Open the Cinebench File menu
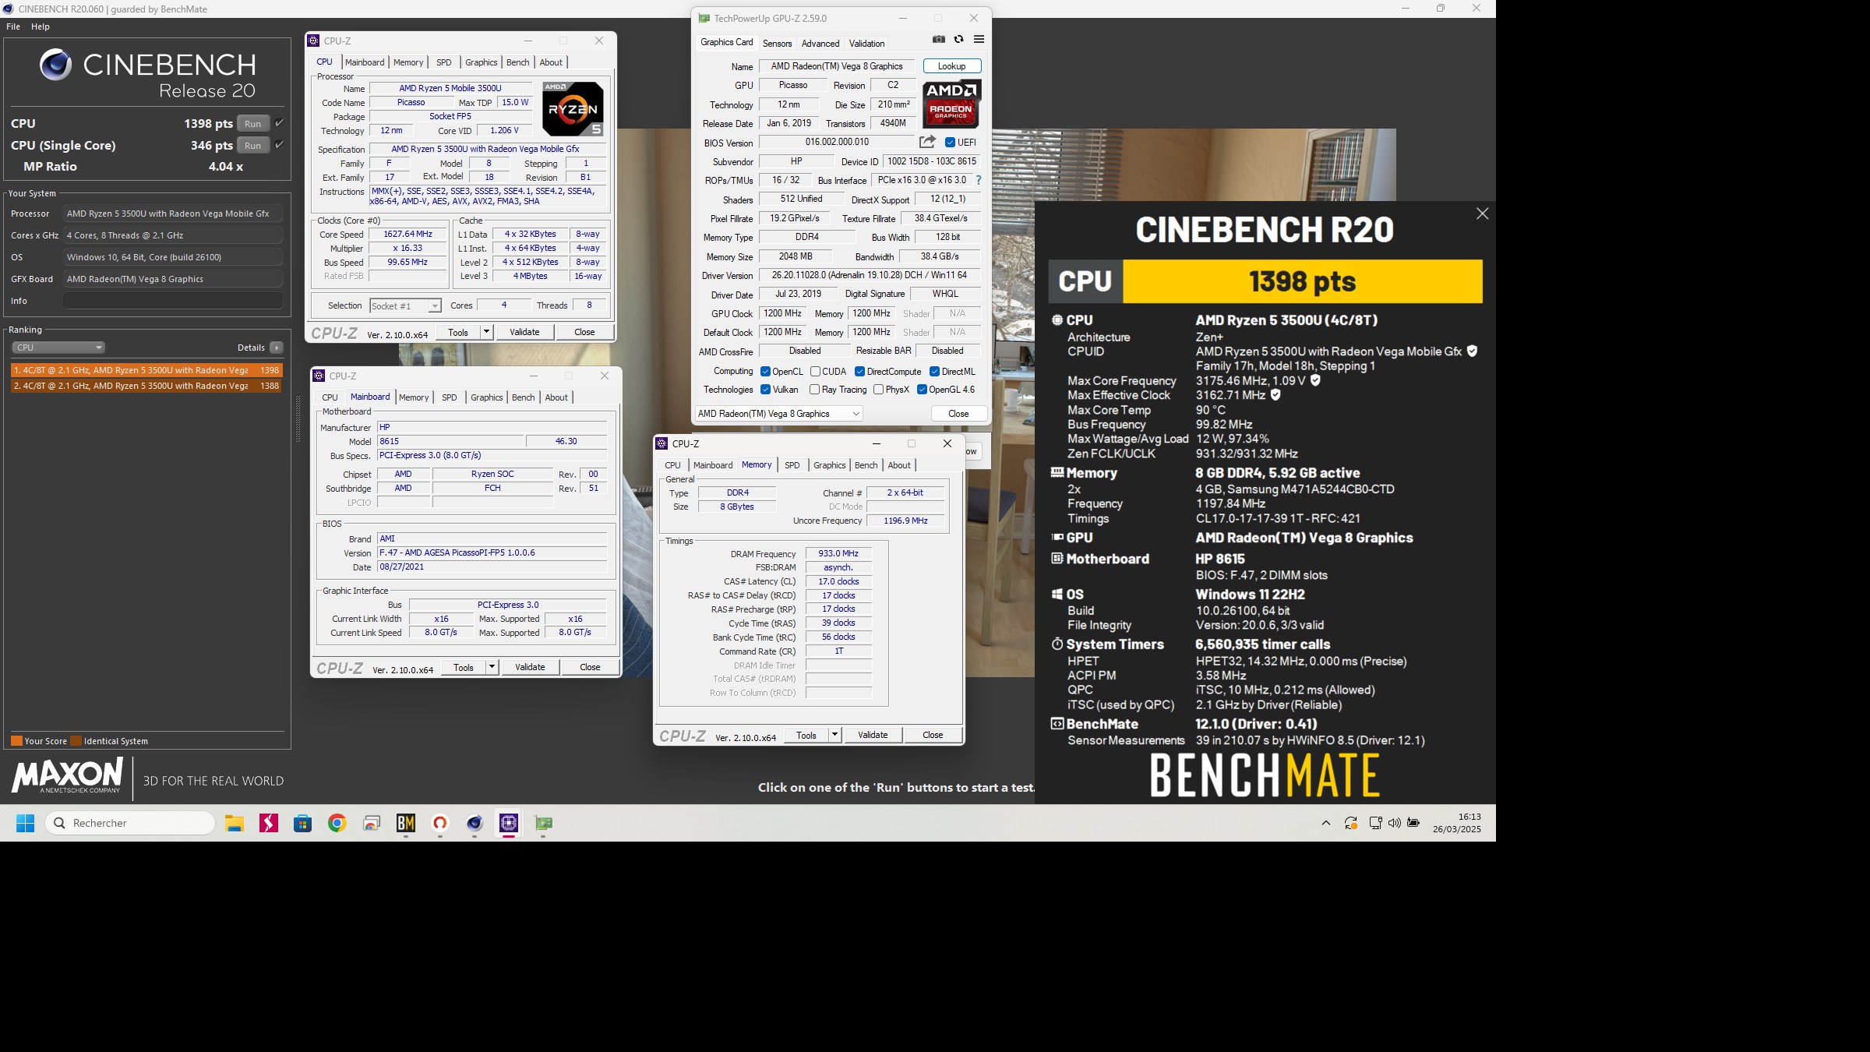Image resolution: width=1870 pixels, height=1052 pixels. (13, 26)
